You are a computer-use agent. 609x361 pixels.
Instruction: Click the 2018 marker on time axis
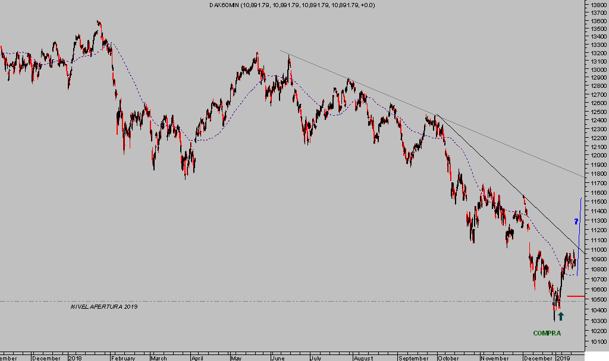75,358
